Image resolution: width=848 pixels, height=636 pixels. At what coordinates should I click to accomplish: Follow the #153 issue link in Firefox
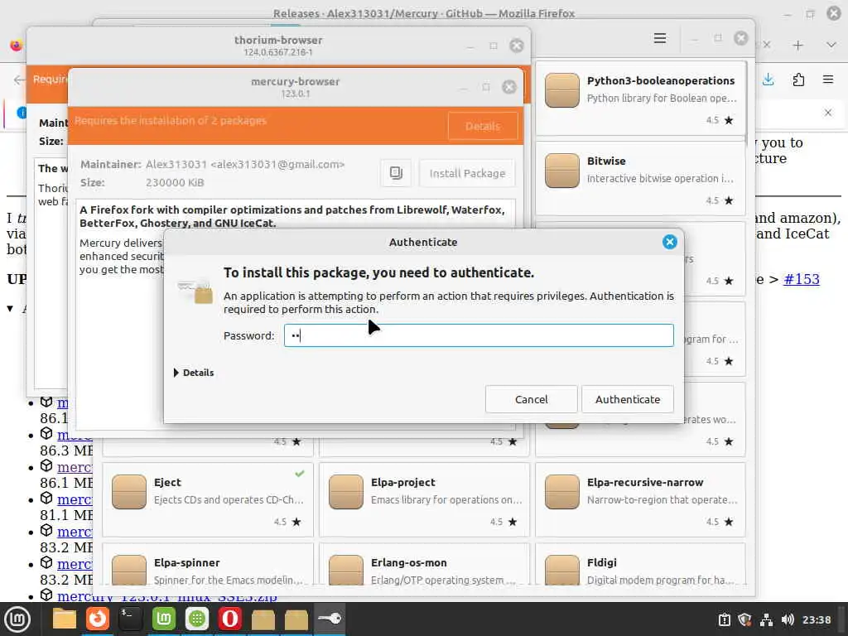pyautogui.click(x=802, y=279)
